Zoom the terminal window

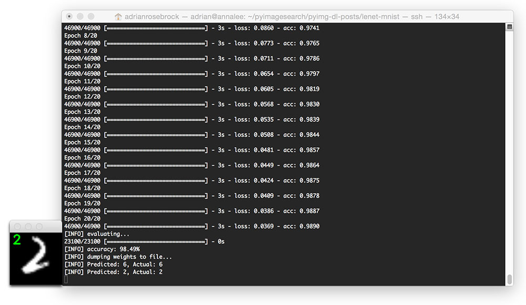[x=91, y=16]
